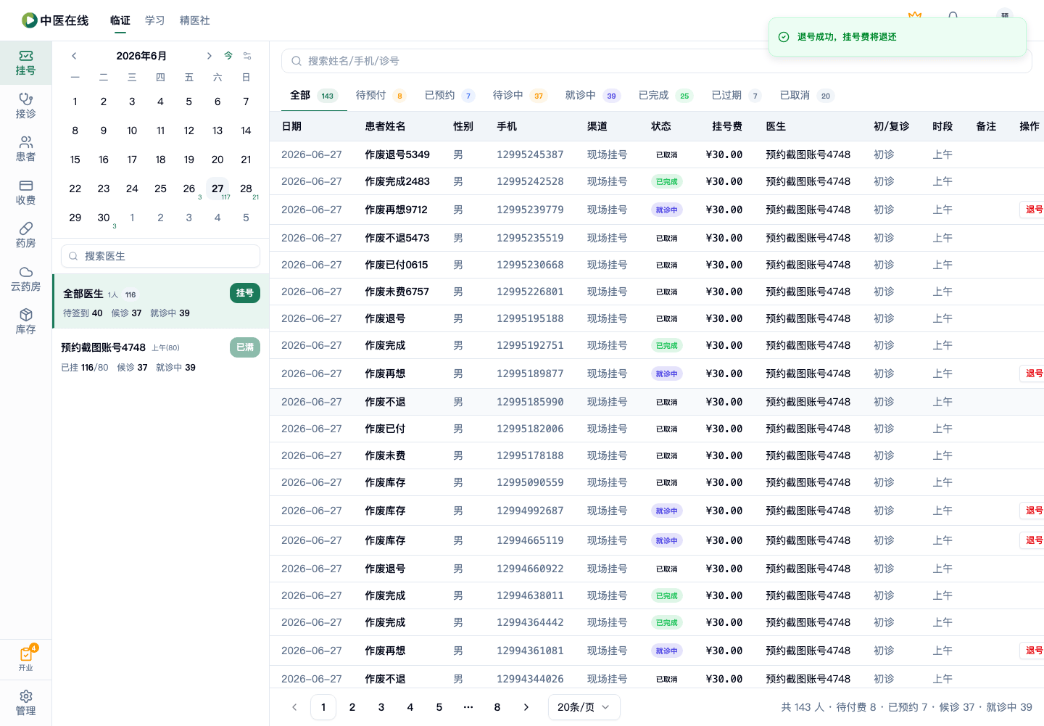This screenshot has width=1044, height=726.
Task: Select June 30 in the calendar
Action: 104,218
